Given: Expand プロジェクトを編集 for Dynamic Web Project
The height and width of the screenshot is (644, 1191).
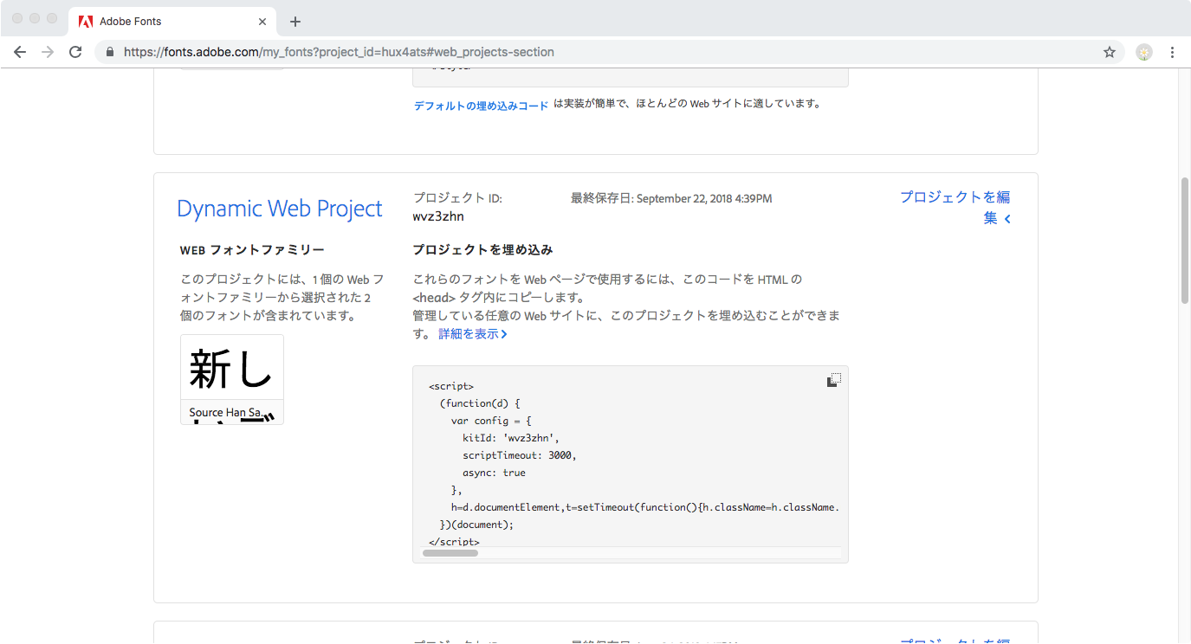Looking at the screenshot, I should 955,208.
